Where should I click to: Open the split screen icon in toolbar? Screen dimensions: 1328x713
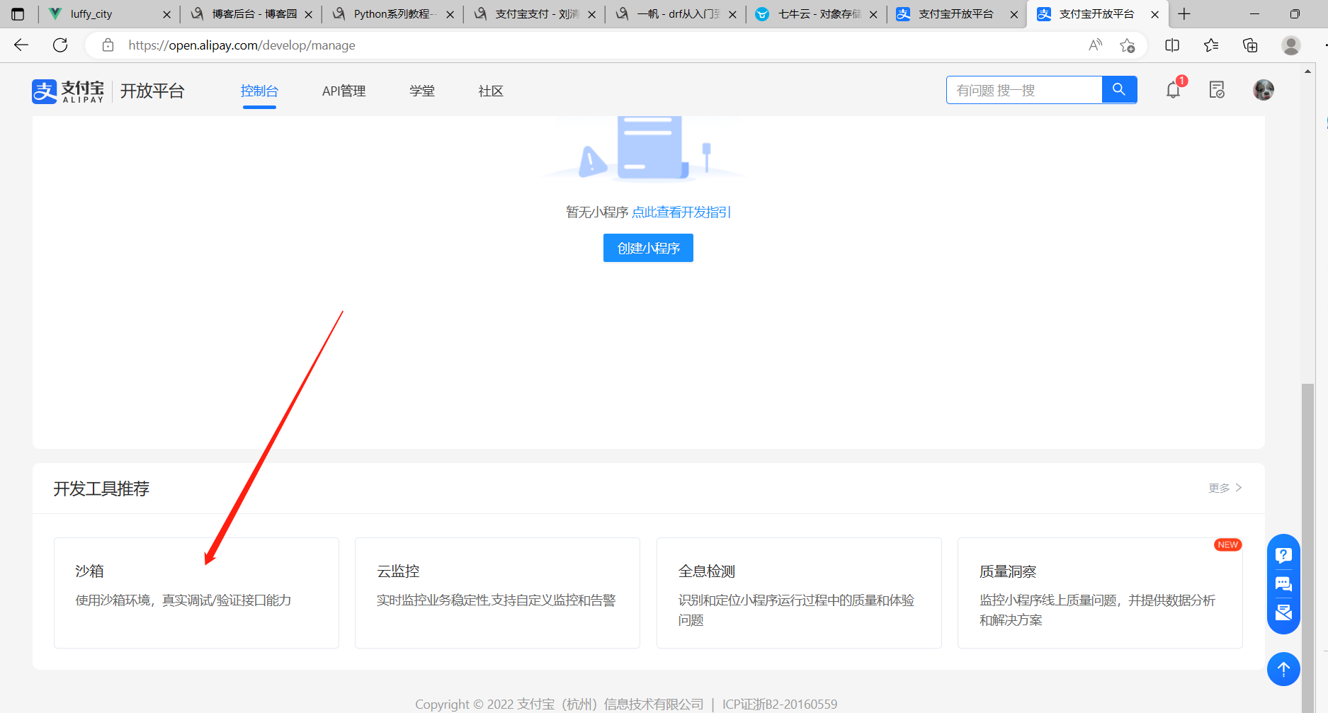1172,45
